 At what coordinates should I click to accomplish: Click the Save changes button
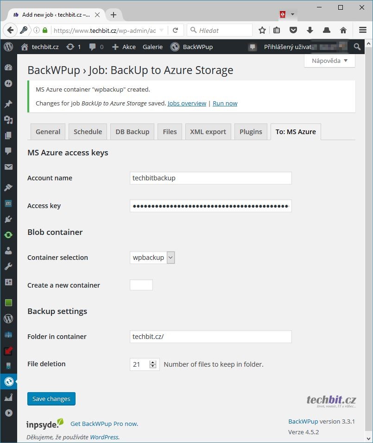tap(51, 399)
